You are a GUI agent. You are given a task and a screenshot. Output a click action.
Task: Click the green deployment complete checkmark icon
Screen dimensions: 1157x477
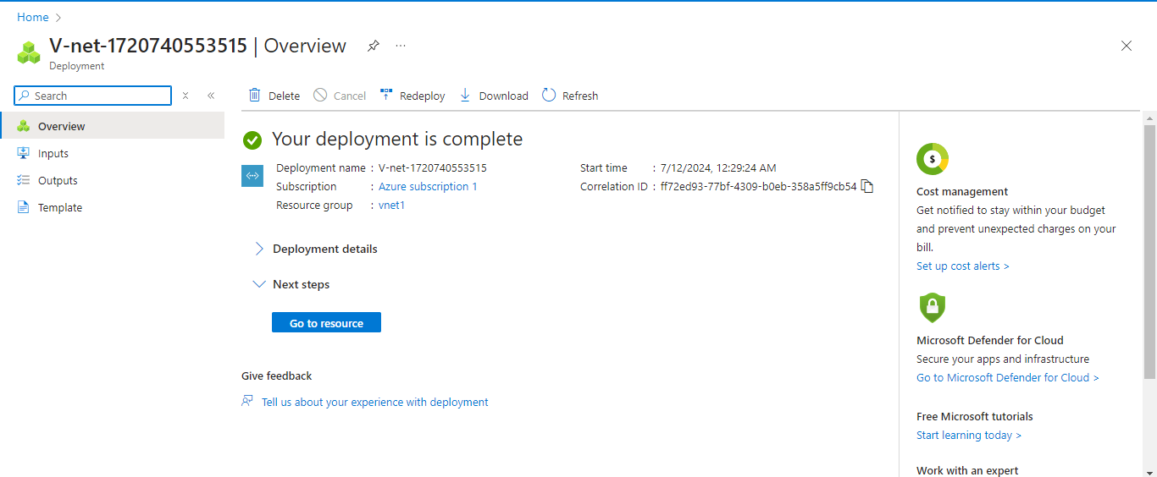[x=252, y=140]
